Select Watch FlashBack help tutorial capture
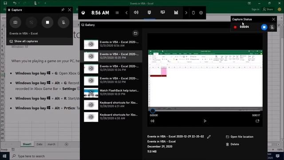The width and height of the screenshot is (284, 160). (x=111, y=93)
